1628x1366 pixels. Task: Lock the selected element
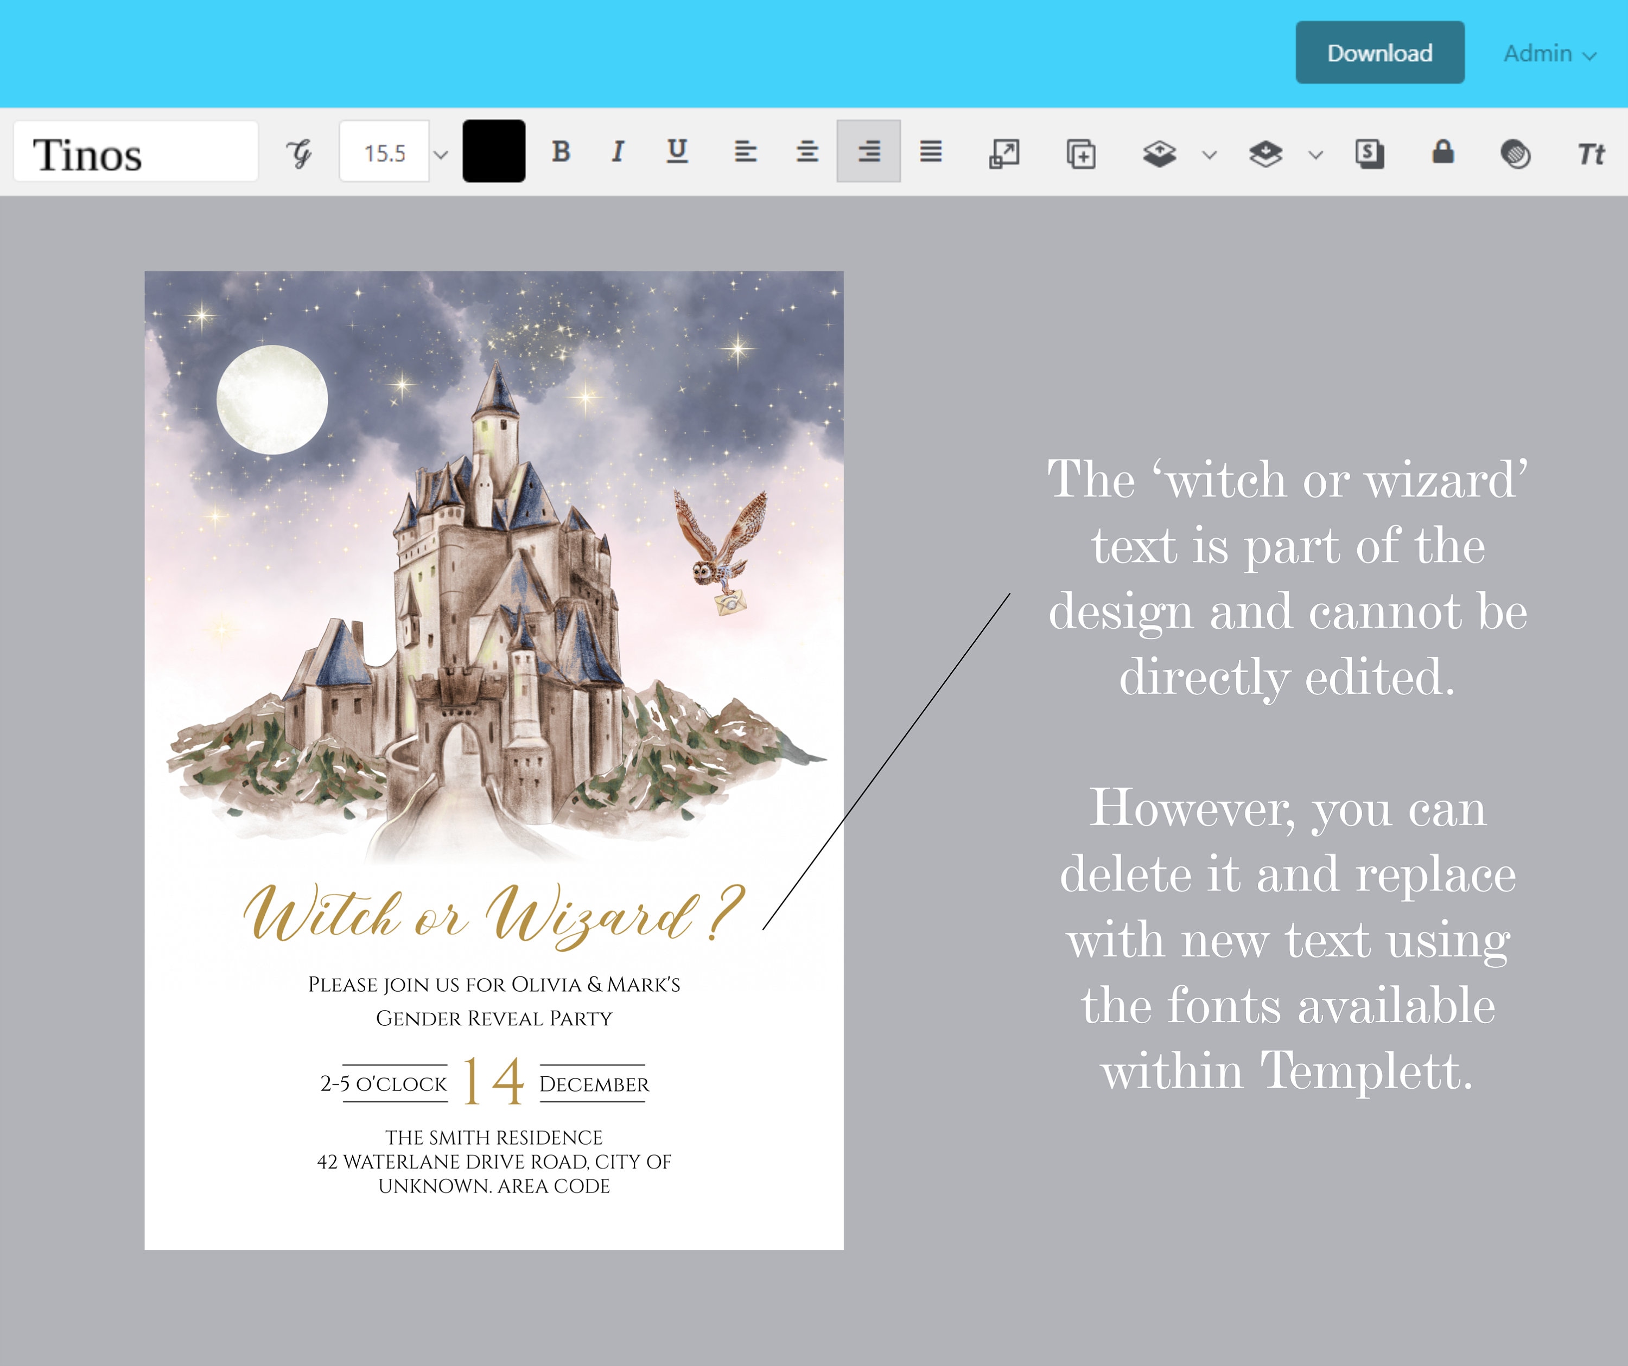1443,152
